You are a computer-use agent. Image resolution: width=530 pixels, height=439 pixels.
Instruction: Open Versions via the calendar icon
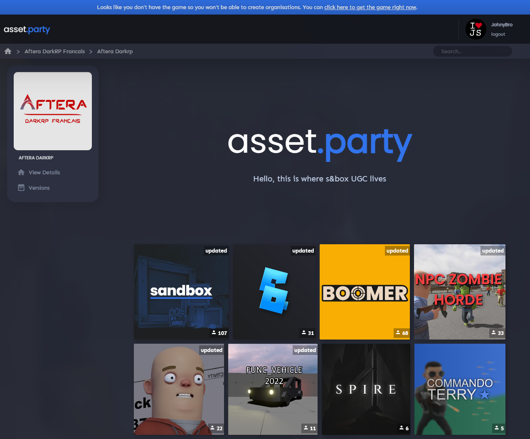pos(20,187)
